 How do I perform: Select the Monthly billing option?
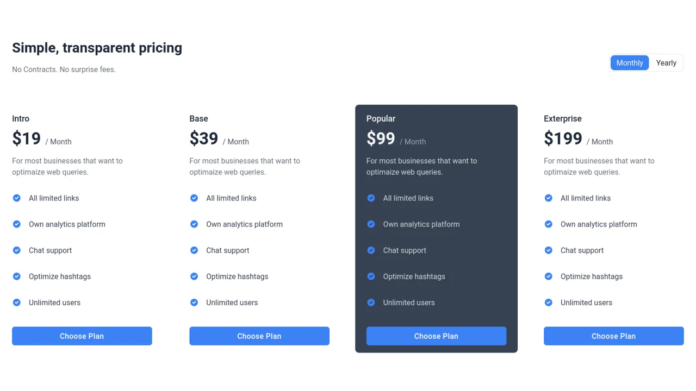pos(629,62)
